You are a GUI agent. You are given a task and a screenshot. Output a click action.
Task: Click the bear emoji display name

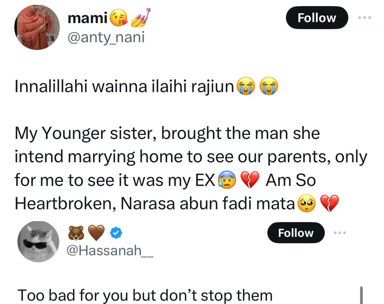tap(75, 233)
